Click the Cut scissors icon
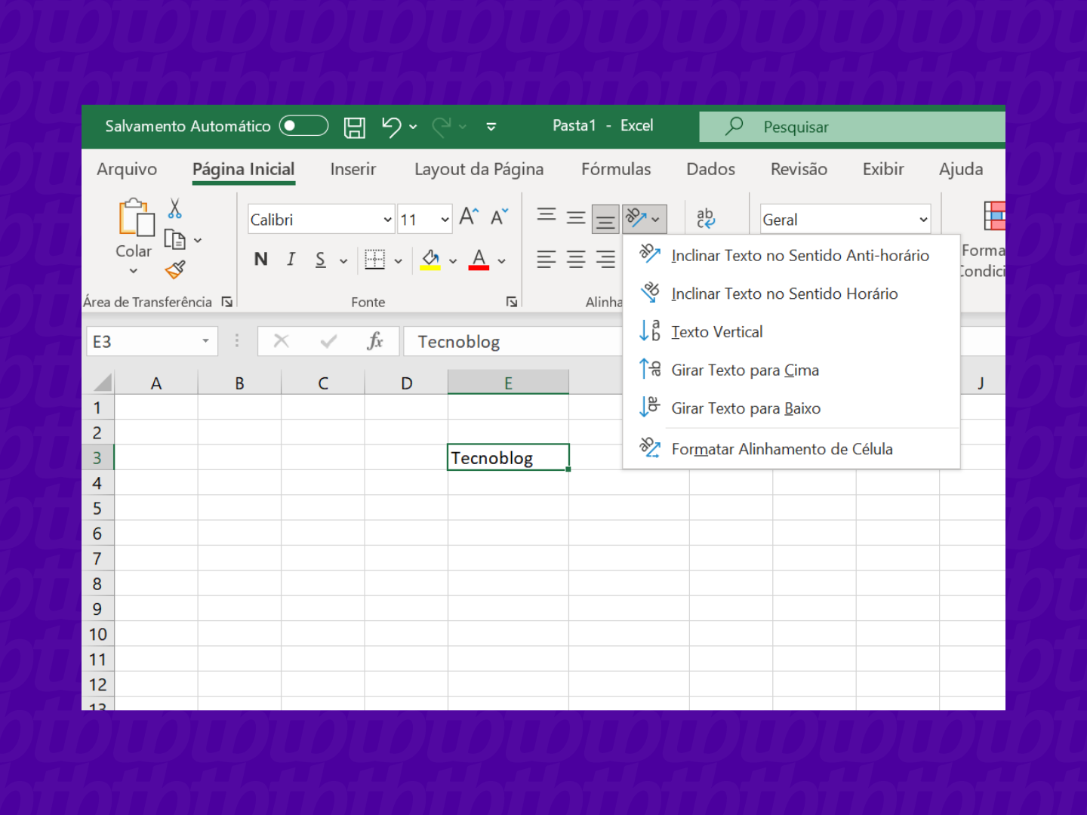 pos(175,208)
